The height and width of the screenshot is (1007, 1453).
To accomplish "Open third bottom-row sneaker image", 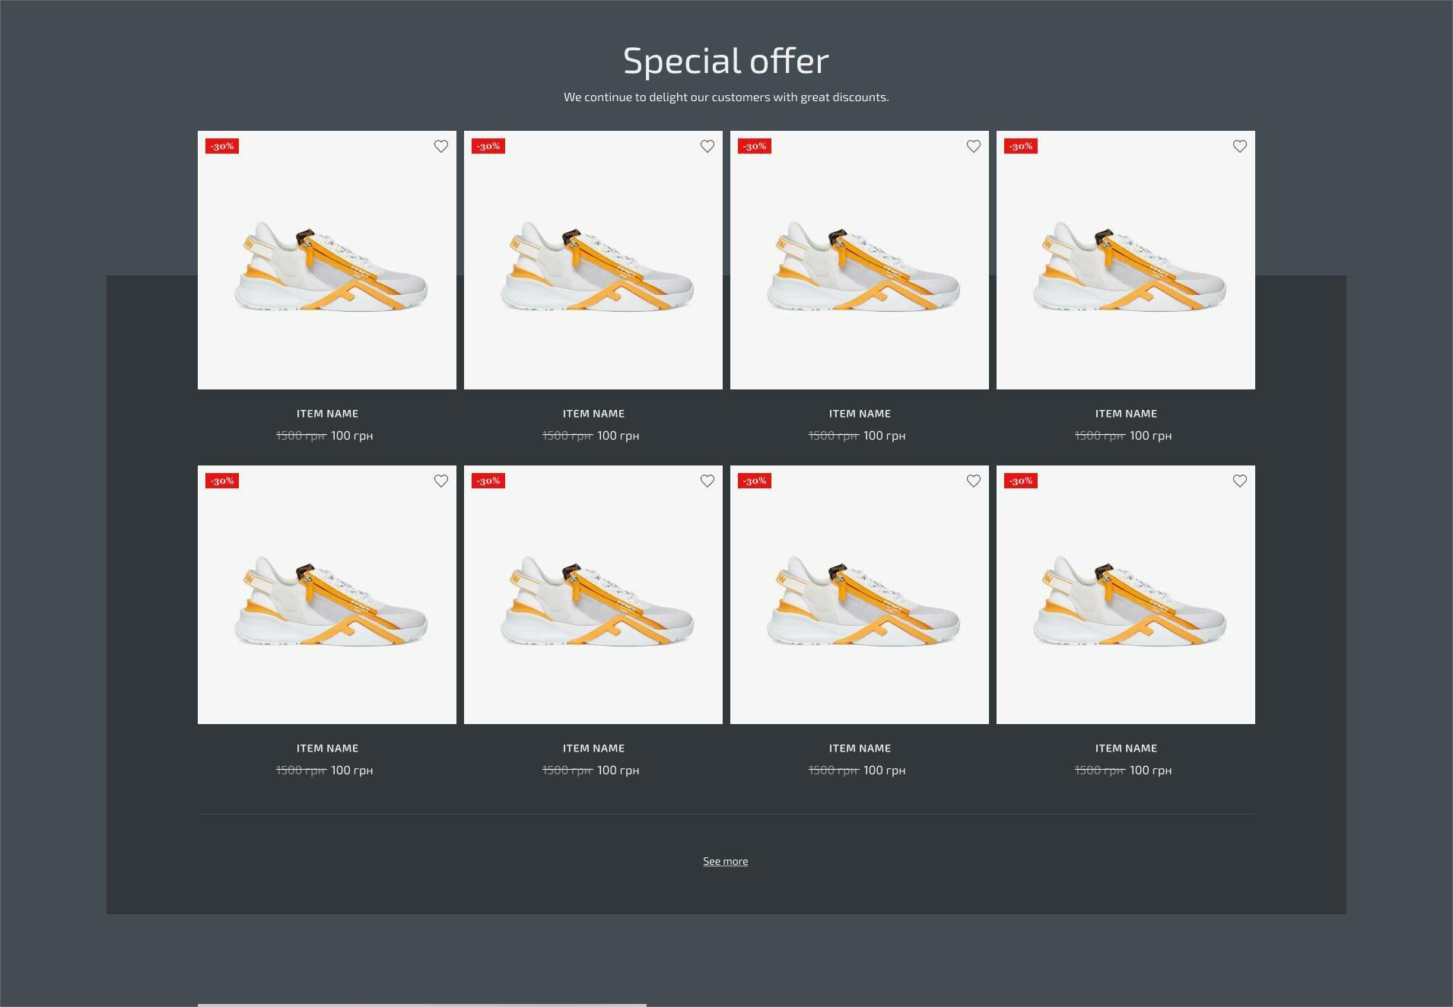I will (860, 595).
